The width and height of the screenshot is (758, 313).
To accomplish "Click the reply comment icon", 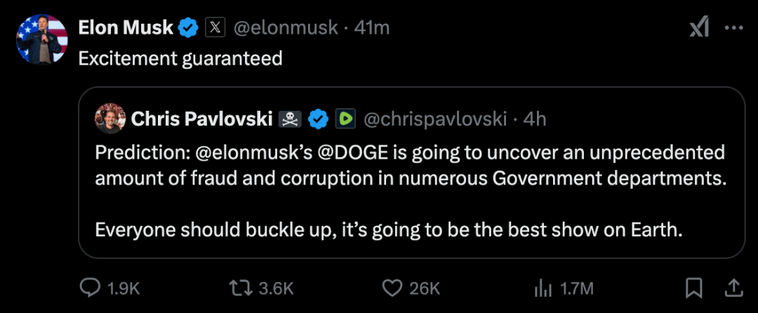I will click(91, 288).
